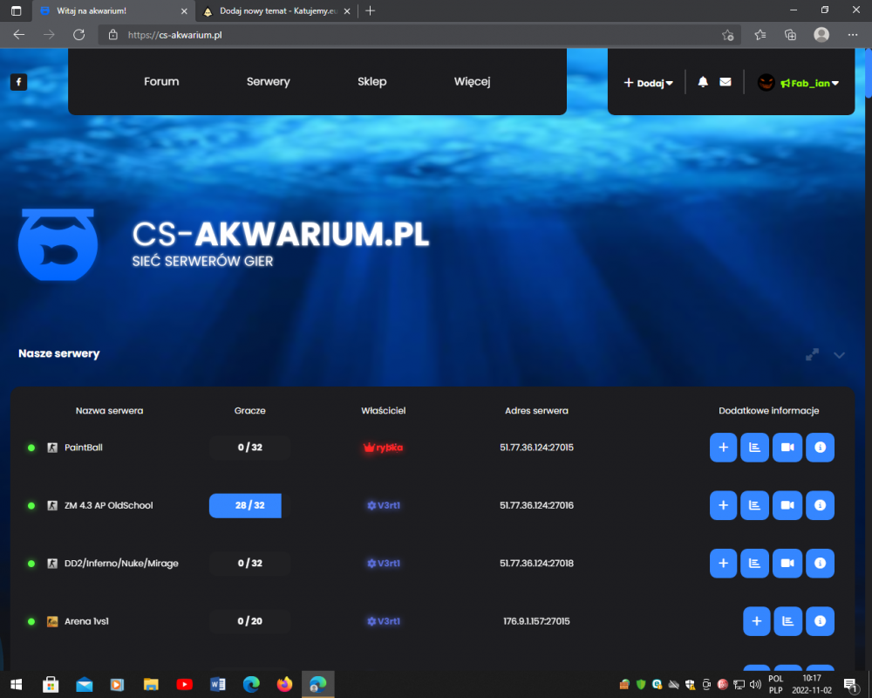
Task: View statistics icon for DD2/Inferno/Nuke/Mirage server
Action: point(754,564)
